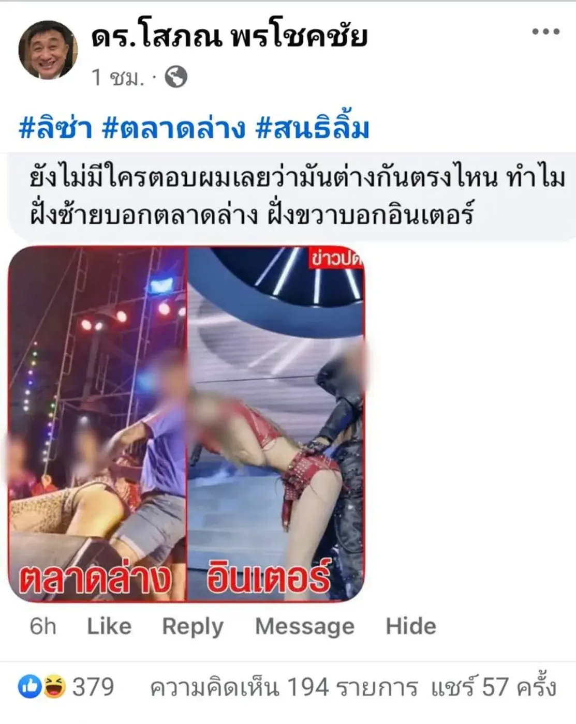Click the 1 ชม. post timestamp
The width and height of the screenshot is (576, 724).
click(118, 78)
